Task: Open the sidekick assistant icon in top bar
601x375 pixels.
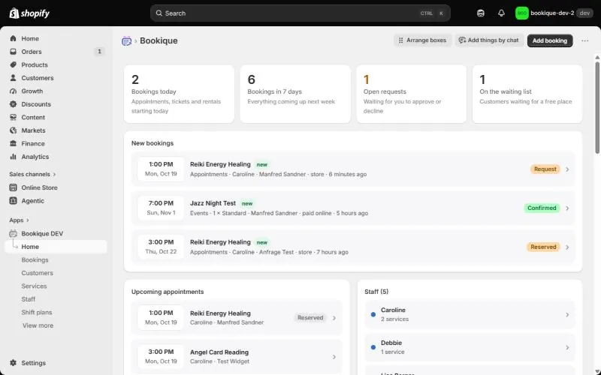Action: coord(481,13)
